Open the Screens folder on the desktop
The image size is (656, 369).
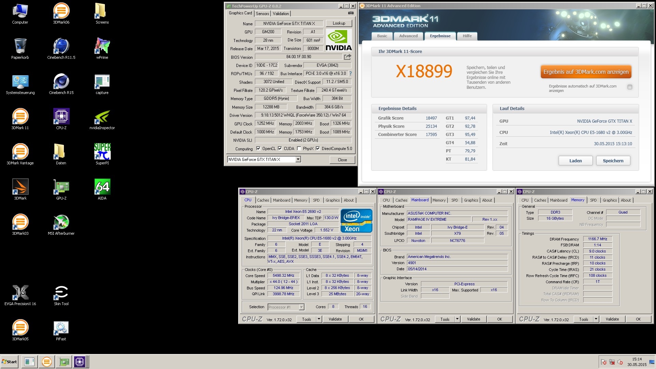(x=102, y=14)
